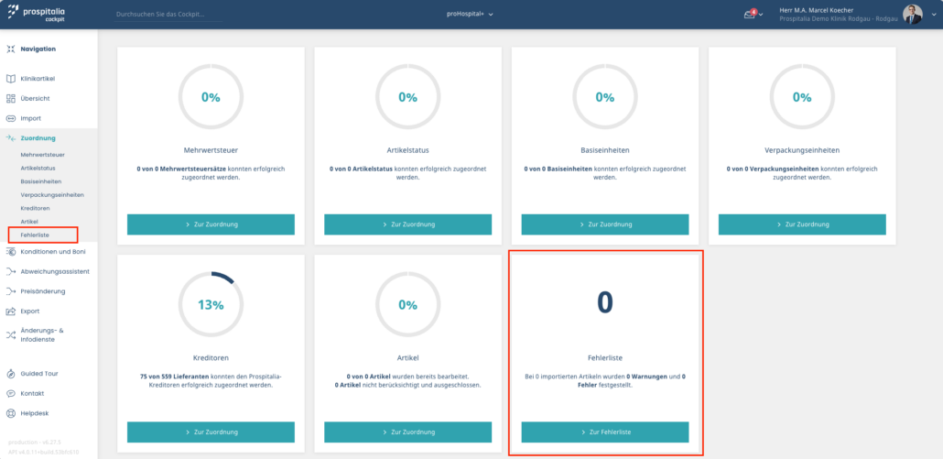Screen dimensions: 943x459
Task: Click user name Herr M.A. Marcel Koecher
Action: tap(816, 10)
